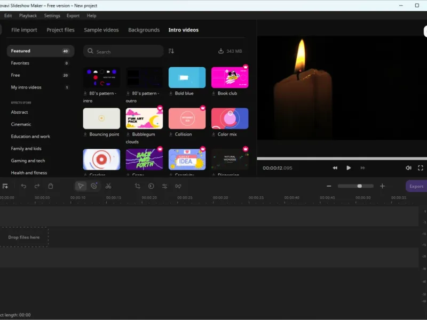Open the Edit menu
The width and height of the screenshot is (427, 320).
[8, 15]
